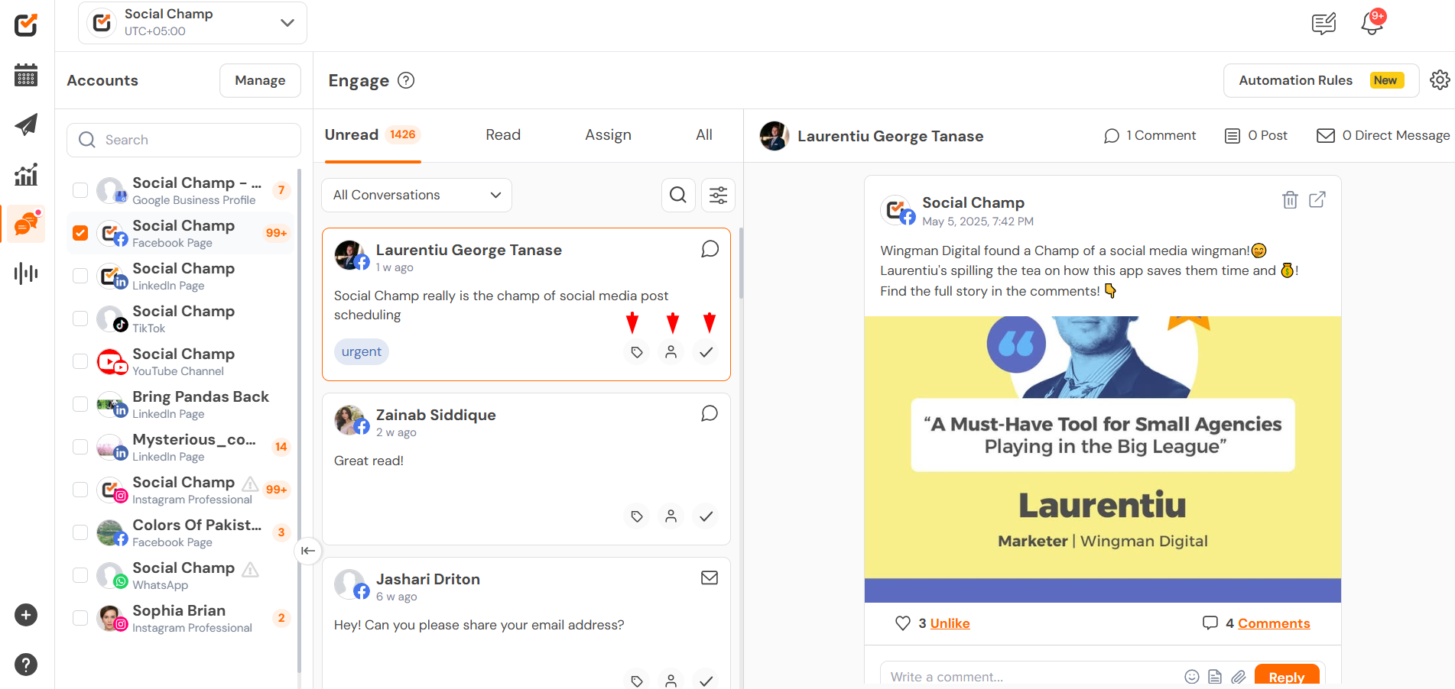Click the Laurentiu testimonial post image
The image size is (1455, 689).
[1103, 459]
